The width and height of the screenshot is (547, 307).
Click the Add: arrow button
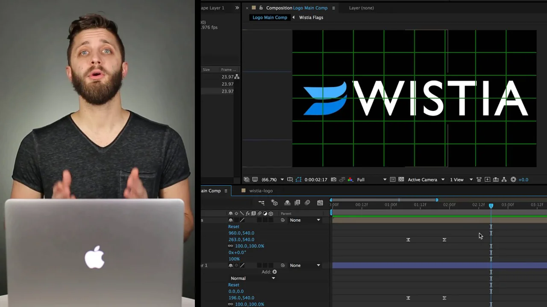pyautogui.click(x=274, y=272)
